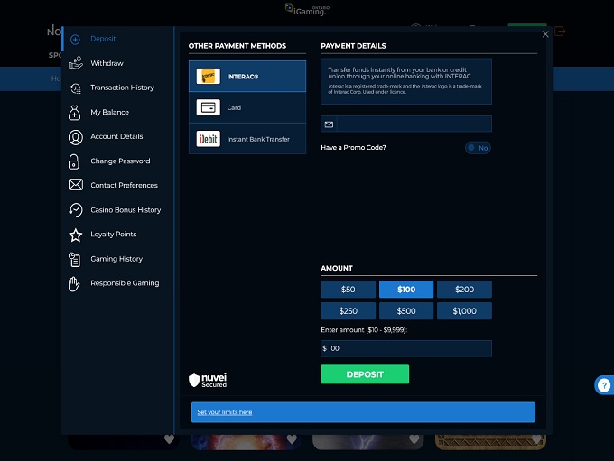The height and width of the screenshot is (461, 614).
Task: Click the Change Password padlock icon
Action: coord(75,161)
